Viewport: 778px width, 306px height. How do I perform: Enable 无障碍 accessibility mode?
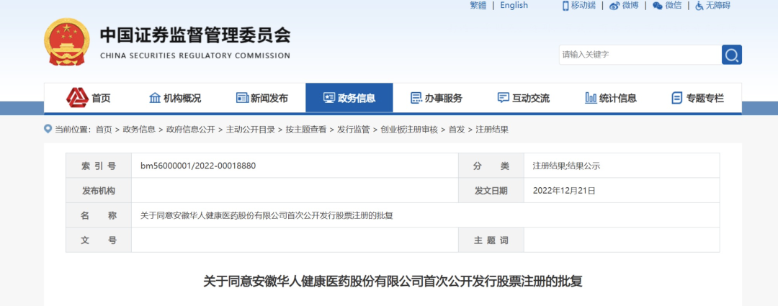[699, 6]
